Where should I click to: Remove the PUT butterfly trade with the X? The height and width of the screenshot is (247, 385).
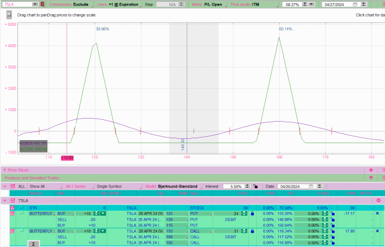point(378,213)
